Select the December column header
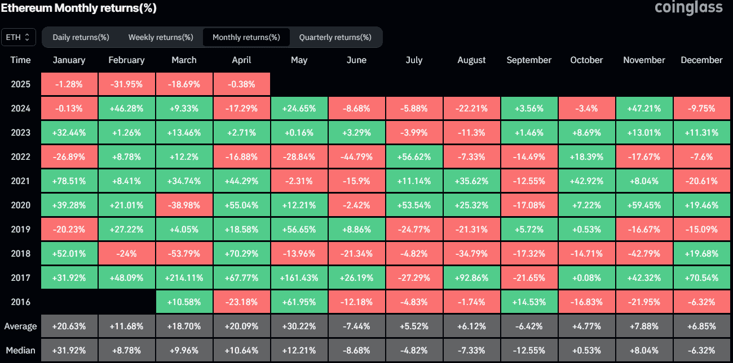Viewport: 733px width, 363px height. (x=701, y=60)
